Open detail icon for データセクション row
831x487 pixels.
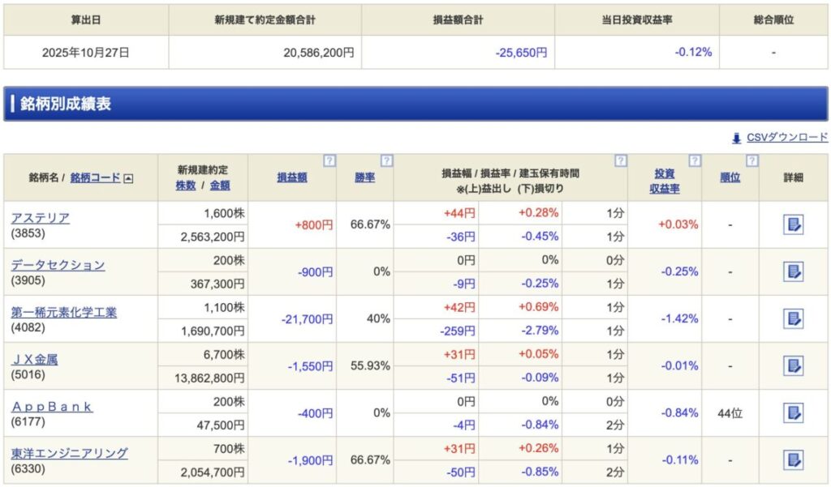(x=793, y=271)
